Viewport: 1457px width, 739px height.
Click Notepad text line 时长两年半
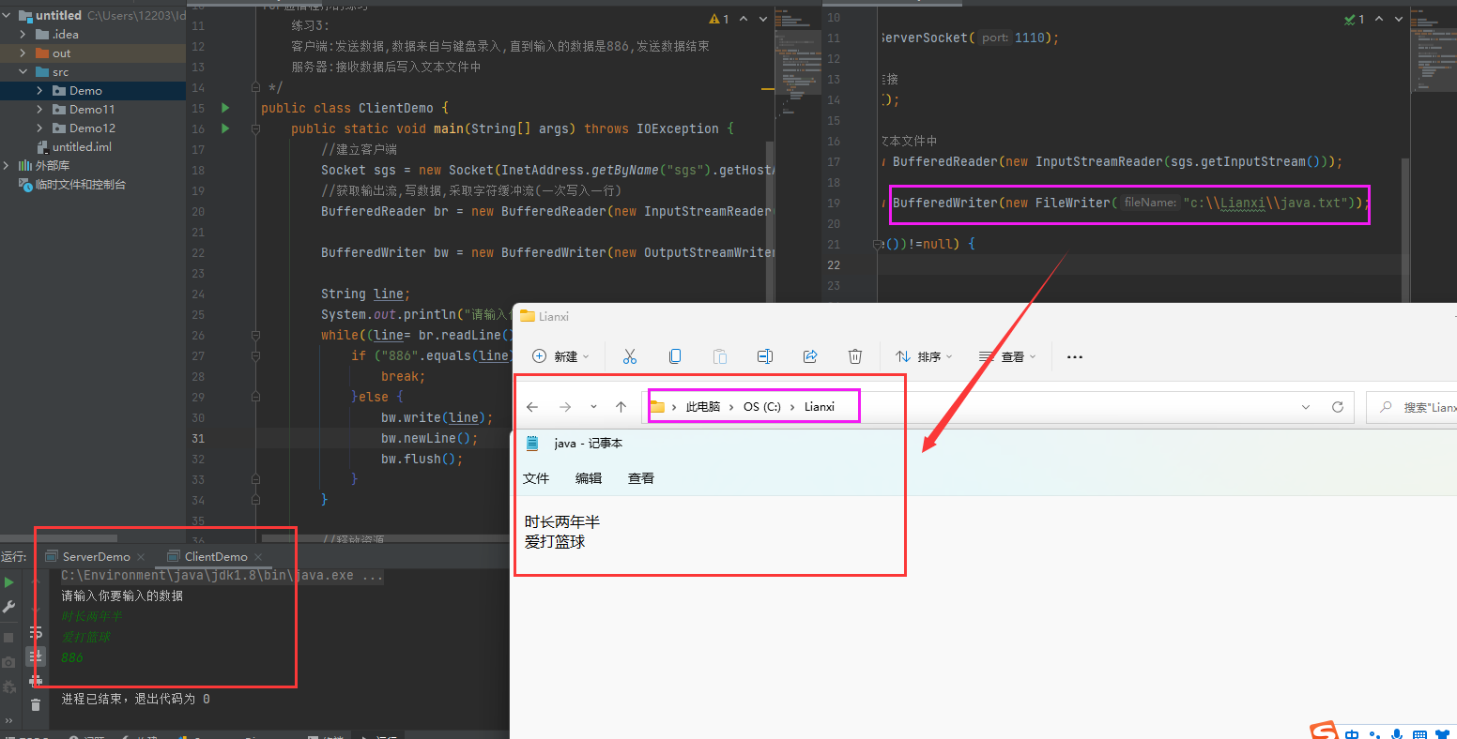click(x=562, y=521)
